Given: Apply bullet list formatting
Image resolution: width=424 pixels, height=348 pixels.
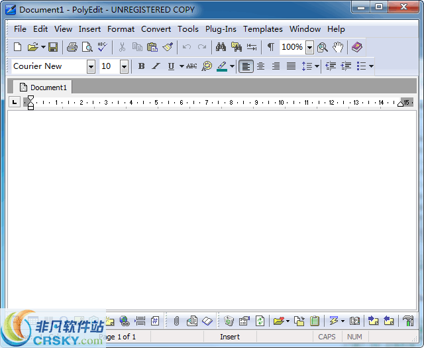Looking at the screenshot, I should tap(361, 66).
